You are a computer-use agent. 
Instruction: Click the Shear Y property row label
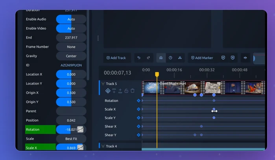pos(111,135)
